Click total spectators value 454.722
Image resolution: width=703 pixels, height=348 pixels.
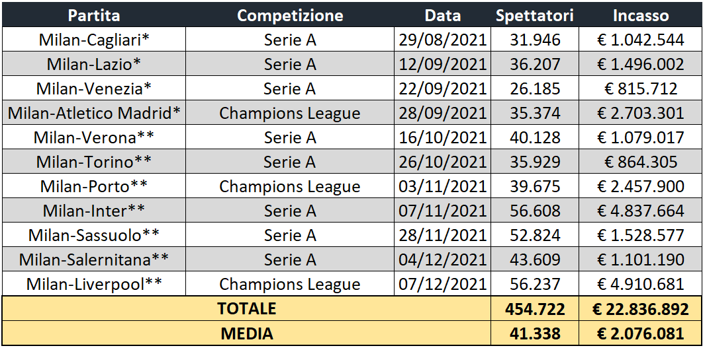(535, 309)
